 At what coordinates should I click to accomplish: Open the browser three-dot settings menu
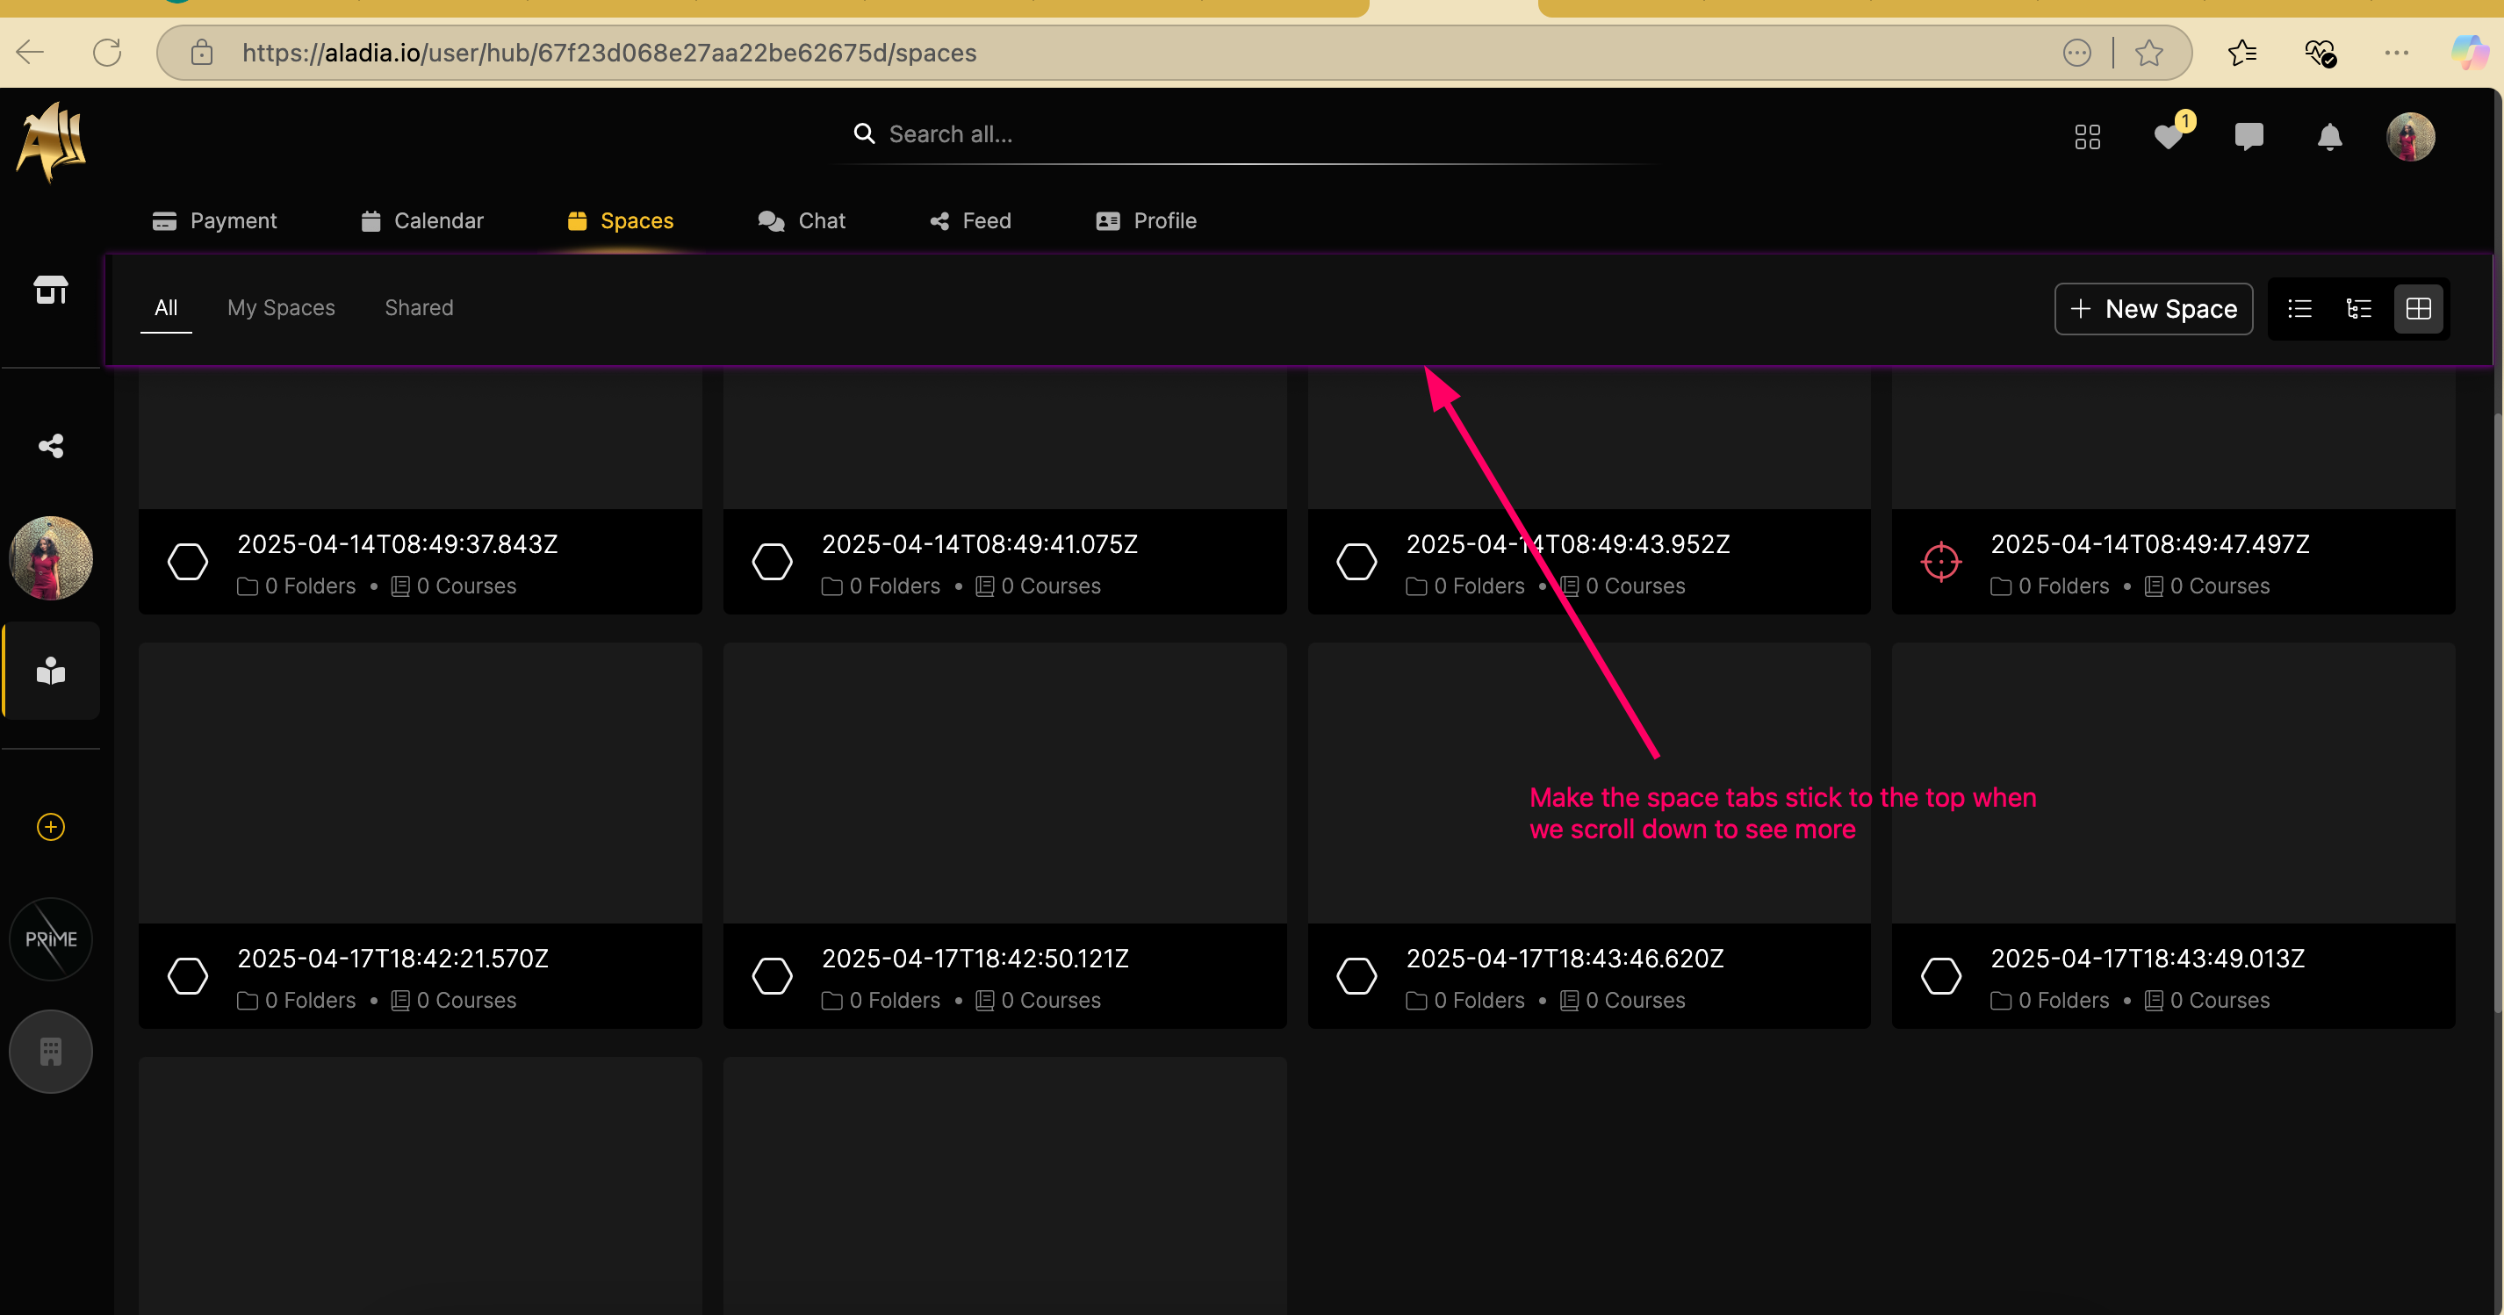[x=2396, y=53]
